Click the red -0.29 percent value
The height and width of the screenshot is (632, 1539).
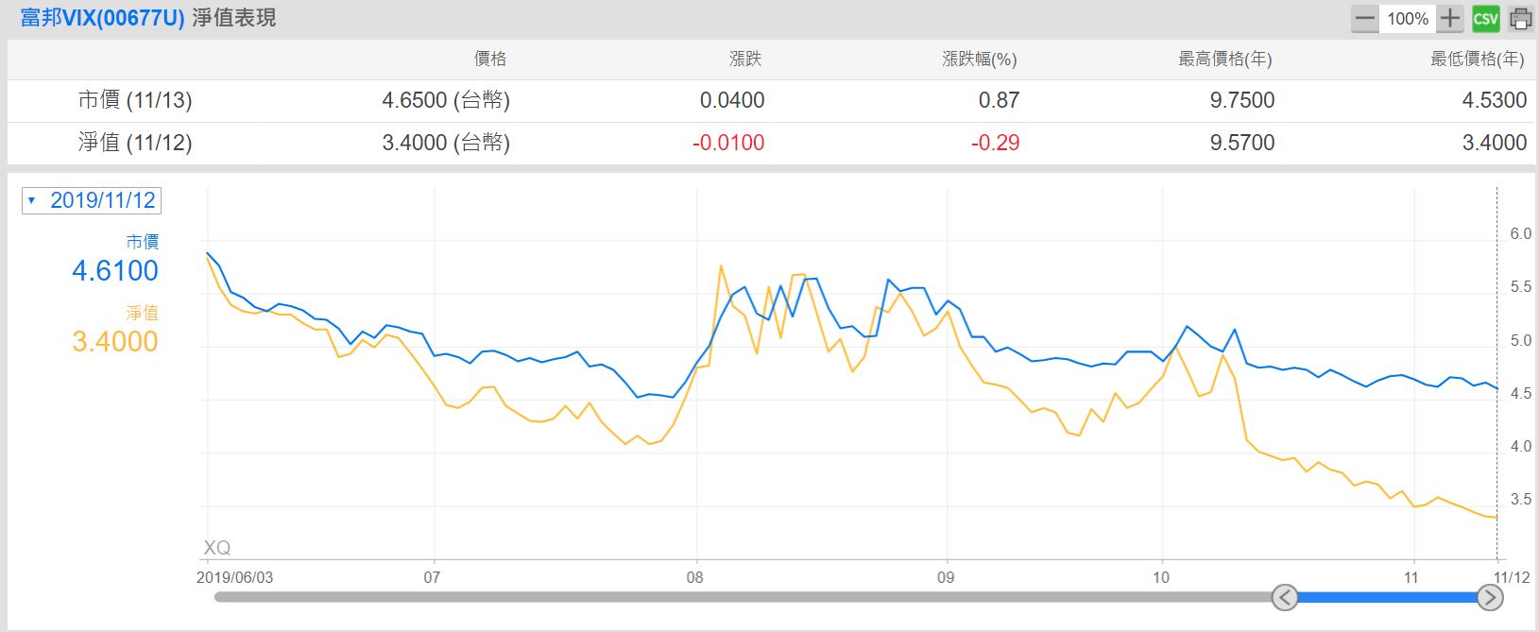996,143
